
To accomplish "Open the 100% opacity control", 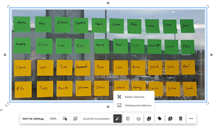I will 53,118.
